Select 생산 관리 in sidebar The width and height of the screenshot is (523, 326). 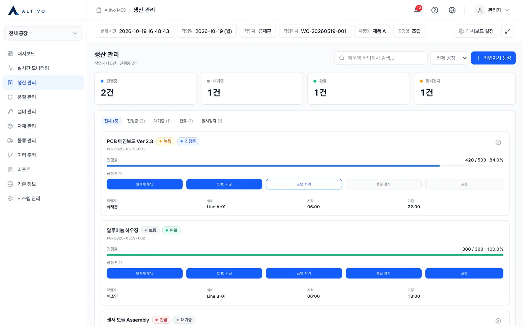coord(43,82)
